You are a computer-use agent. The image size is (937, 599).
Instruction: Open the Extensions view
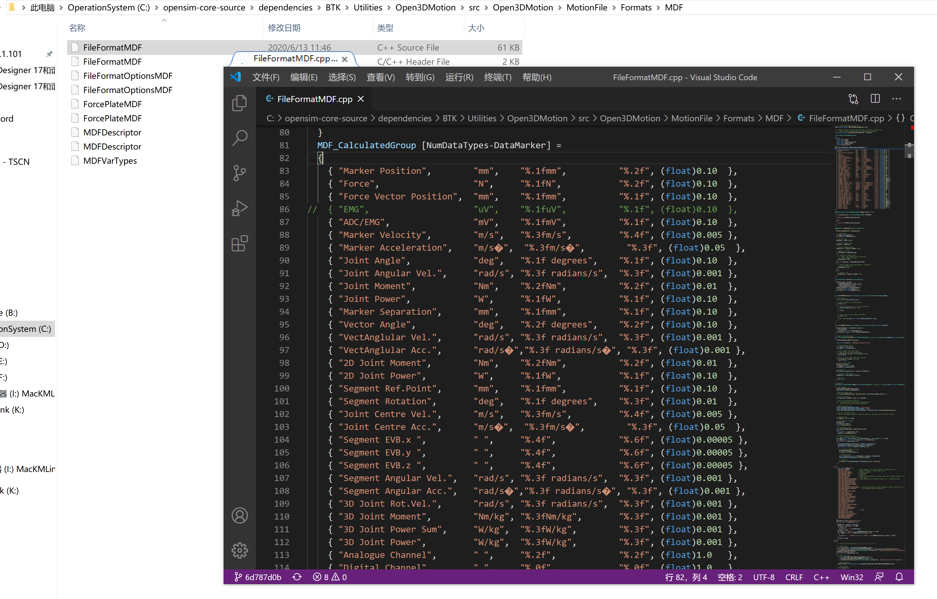239,244
